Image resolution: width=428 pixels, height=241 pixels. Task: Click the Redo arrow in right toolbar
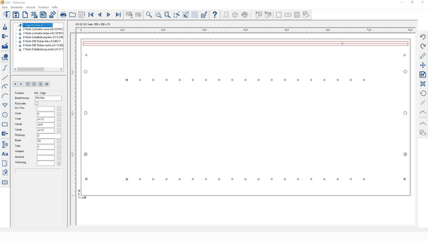pos(423,46)
